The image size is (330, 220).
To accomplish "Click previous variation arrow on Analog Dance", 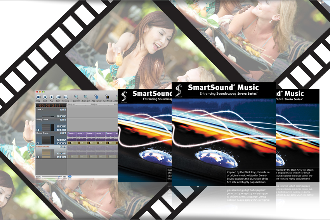I will pyautogui.click(x=58, y=130).
